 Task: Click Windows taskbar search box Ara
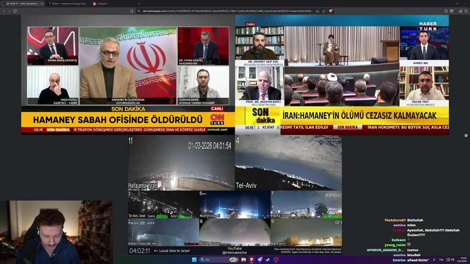point(219,260)
